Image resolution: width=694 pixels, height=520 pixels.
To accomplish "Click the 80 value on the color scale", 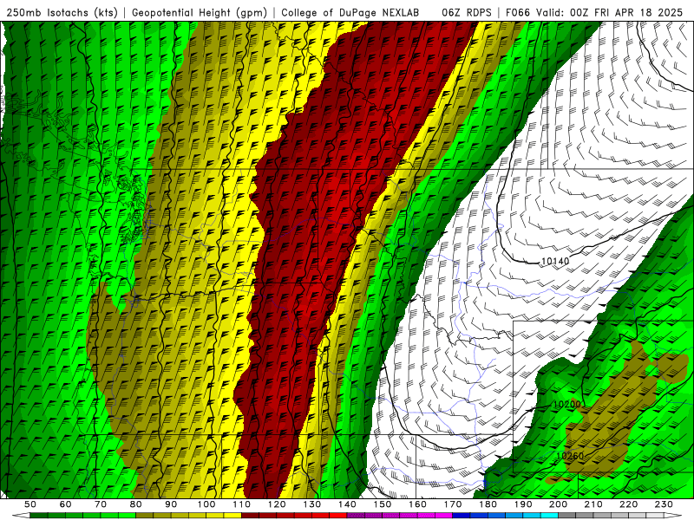I will [x=135, y=504].
